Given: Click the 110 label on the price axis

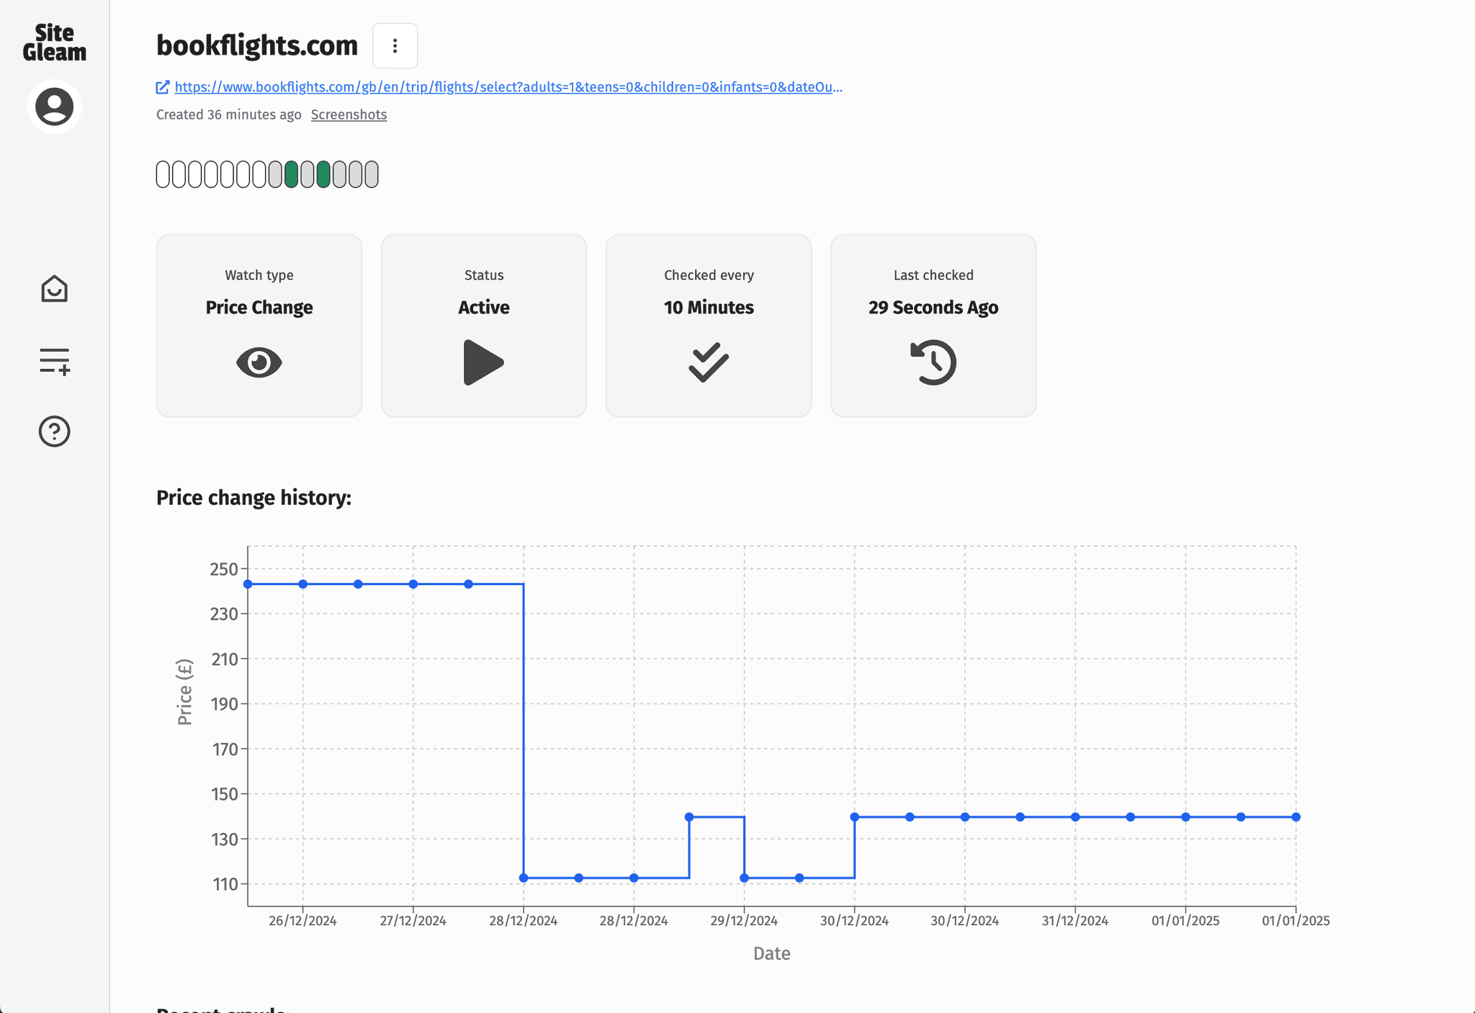Looking at the screenshot, I should [x=225, y=884].
